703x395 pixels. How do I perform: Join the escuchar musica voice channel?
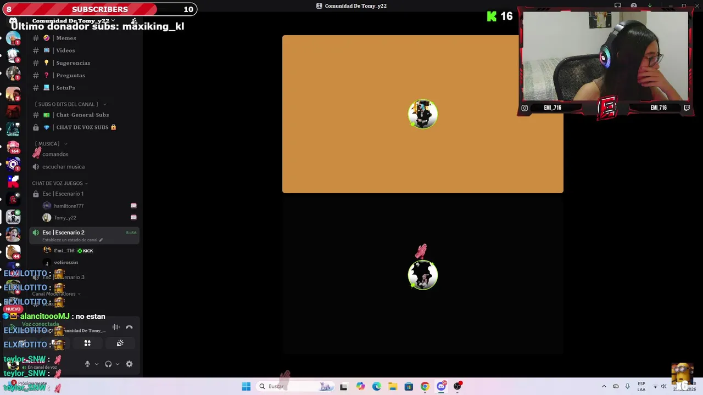click(x=63, y=167)
